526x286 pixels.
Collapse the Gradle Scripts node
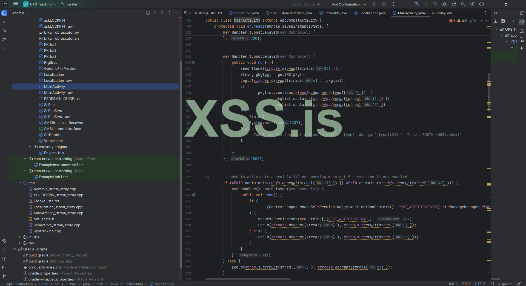point(15,249)
